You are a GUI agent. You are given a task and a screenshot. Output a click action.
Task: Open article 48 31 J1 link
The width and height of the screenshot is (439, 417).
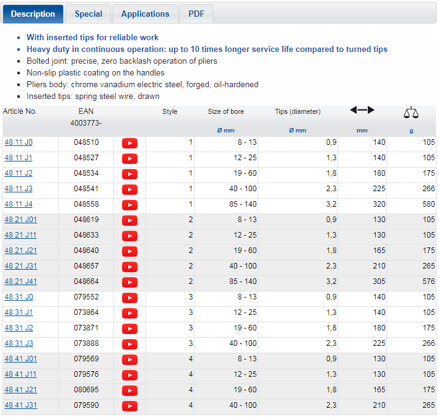(19, 312)
